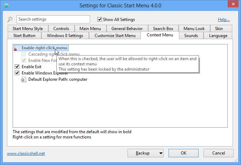Toggle the Show All Settings checkbox
Viewport: 241px width, 165px height.
[99, 20]
